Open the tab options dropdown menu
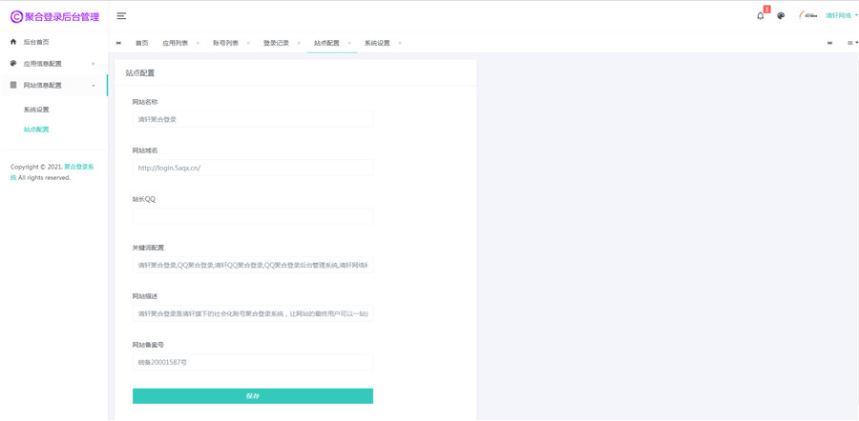The image size is (859, 421). click(x=851, y=43)
